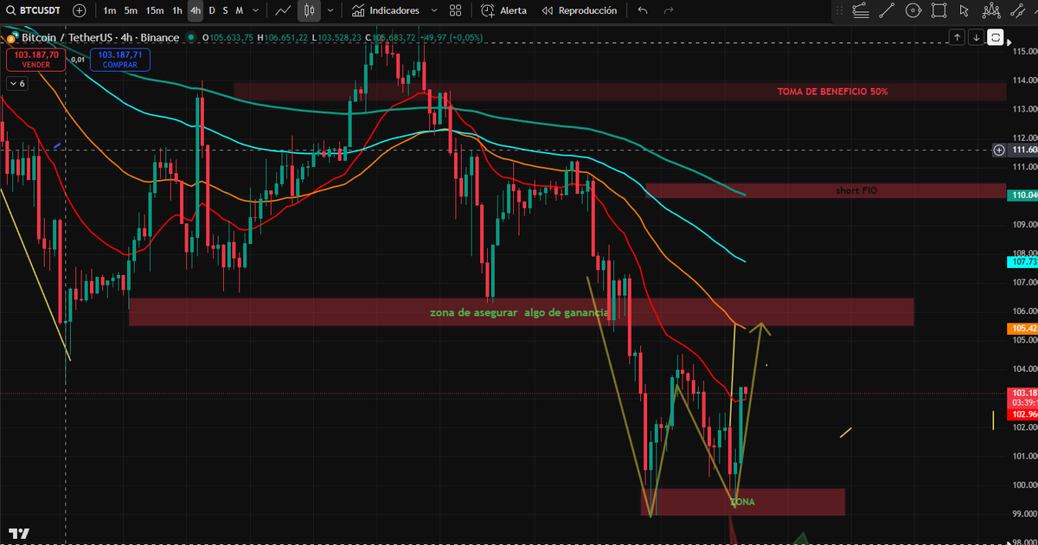Click the plus icon at price 111.60
Viewport: 1038px width, 545px height.
click(1000, 150)
